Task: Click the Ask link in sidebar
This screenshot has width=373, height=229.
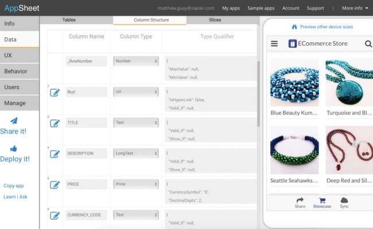Action: (24, 197)
